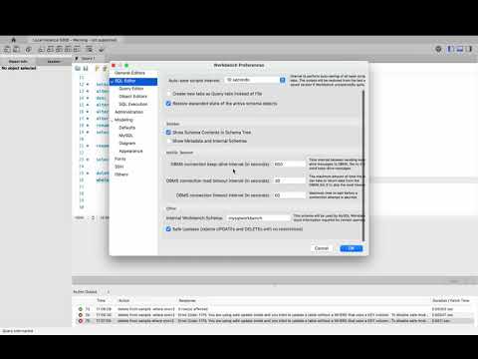Select Administration preferences page
478x359 pixels.
point(129,112)
